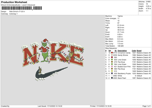The image size is (152, 108).
Task: Click the Left value 61.8 mm
Action: tap(121, 25)
